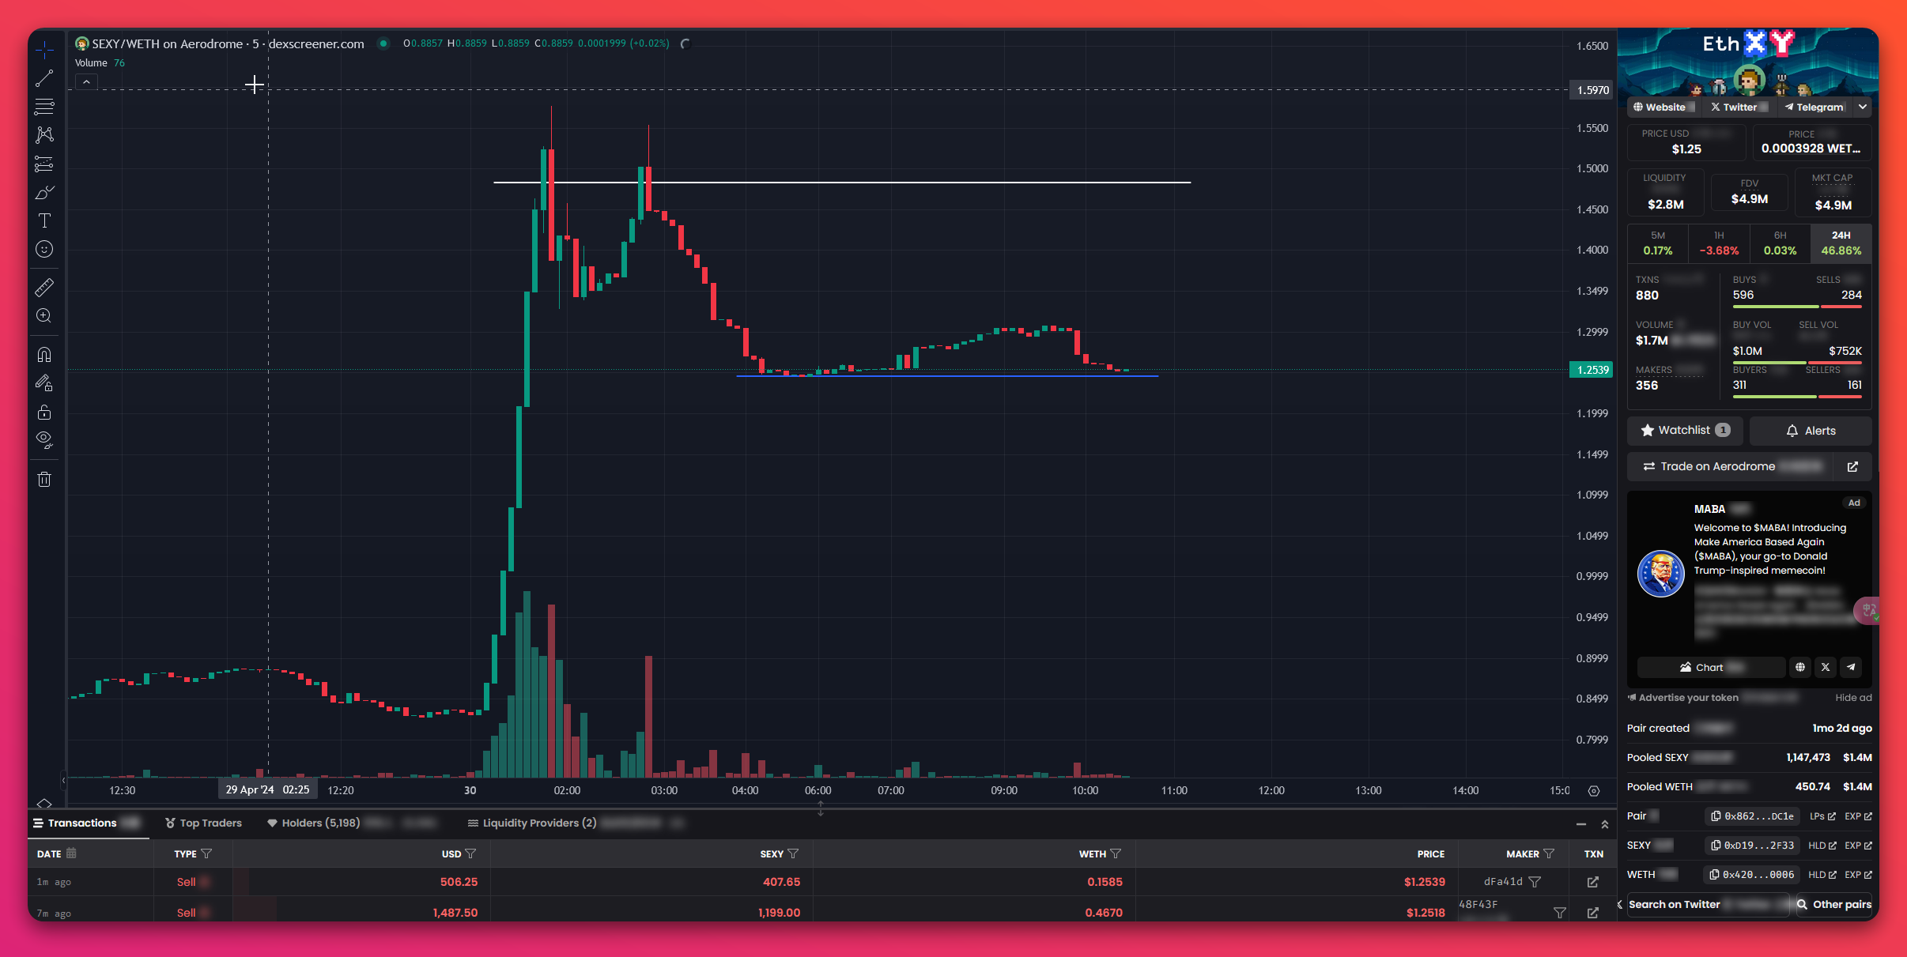
Task: Toggle hide all drawings eye icon
Action: click(44, 439)
